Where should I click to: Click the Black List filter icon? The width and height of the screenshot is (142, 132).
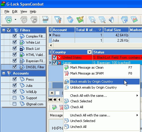coord(22,49)
